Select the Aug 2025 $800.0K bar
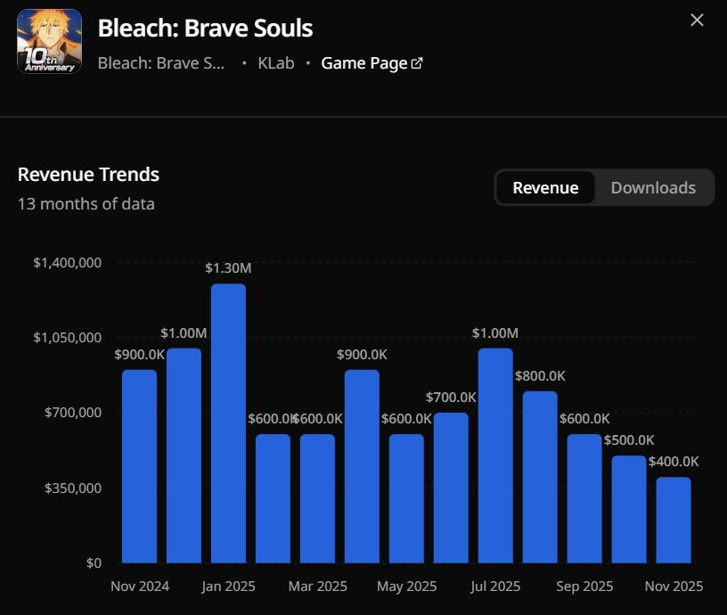 tap(540, 477)
